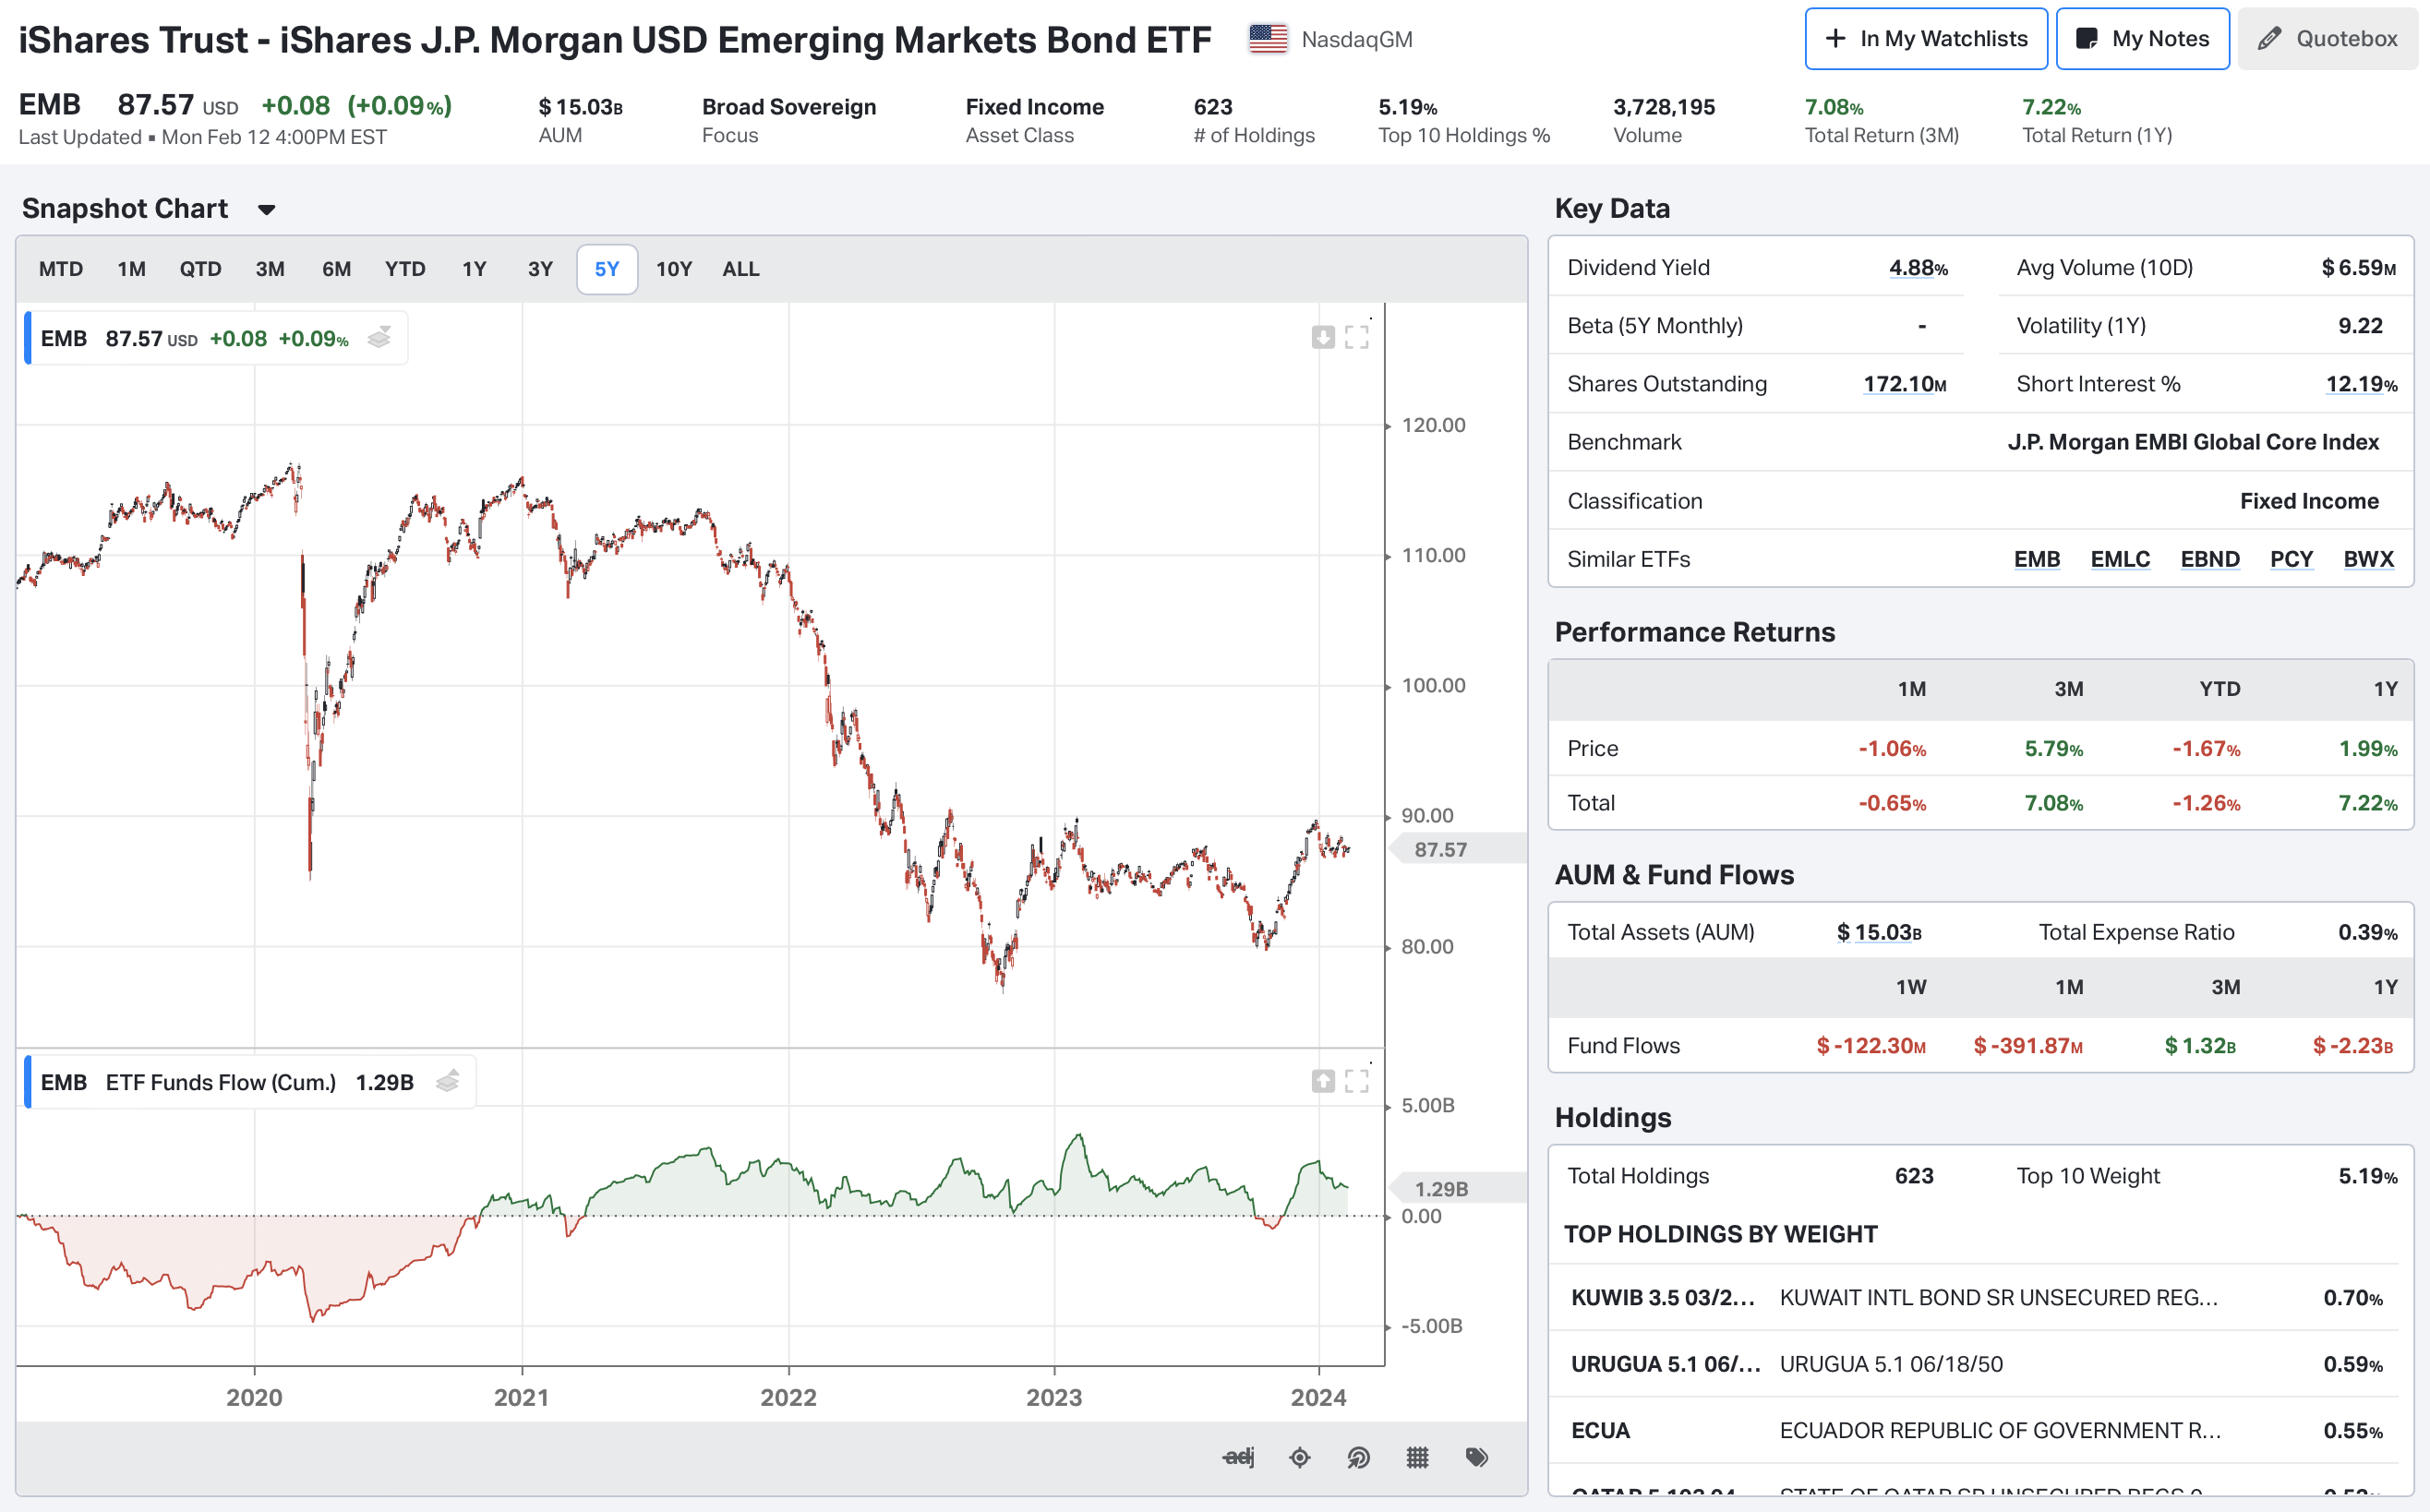Click 1Y fund flows value $-2.23B
The height and width of the screenshot is (1512, 2430).
coord(2352,1045)
